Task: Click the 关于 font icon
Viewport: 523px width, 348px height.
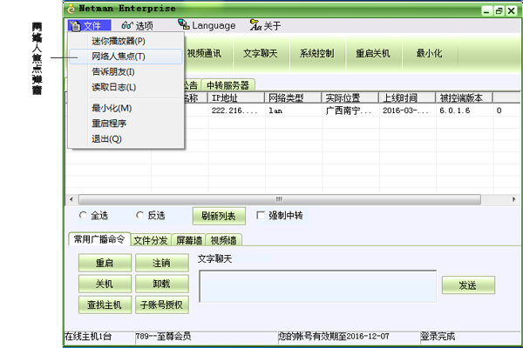Action: (x=255, y=26)
